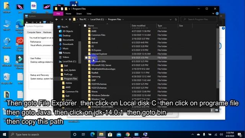Switch to details view layout button

(212, 110)
